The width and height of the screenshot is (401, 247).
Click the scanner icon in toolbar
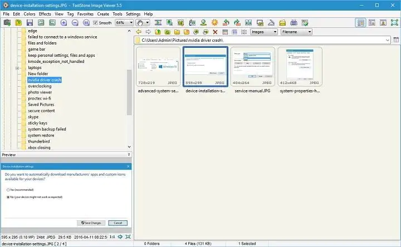point(271,23)
